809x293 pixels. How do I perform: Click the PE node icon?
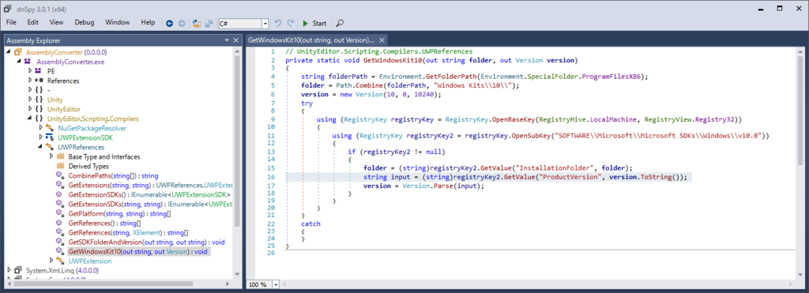click(39, 71)
